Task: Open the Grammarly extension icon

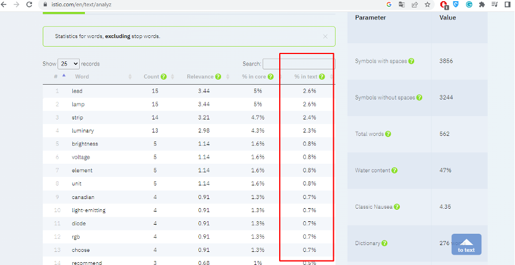Action: click(469, 5)
